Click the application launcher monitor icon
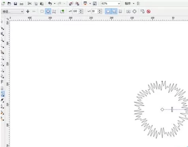 [x=85, y=4]
